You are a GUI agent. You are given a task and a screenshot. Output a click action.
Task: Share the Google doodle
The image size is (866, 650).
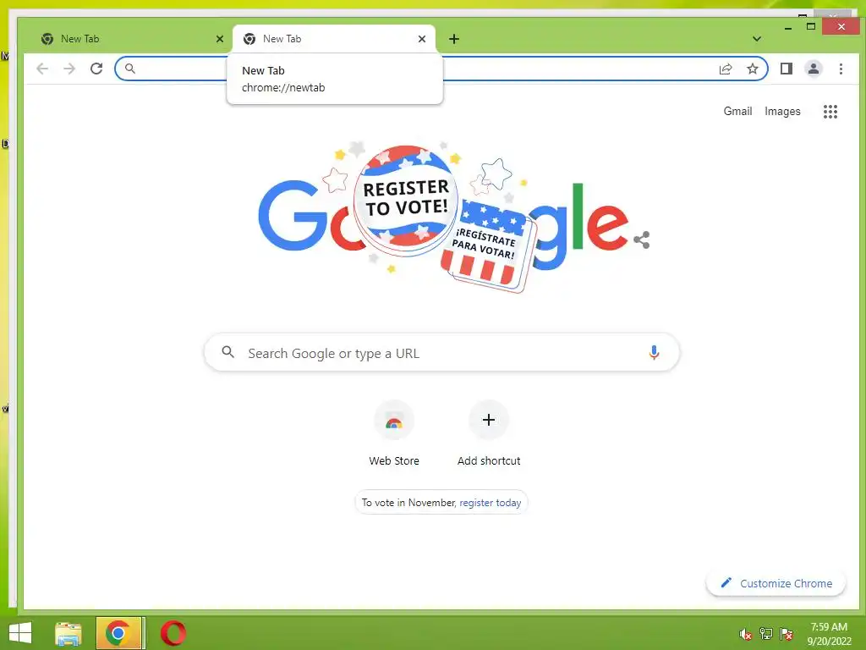pos(642,240)
